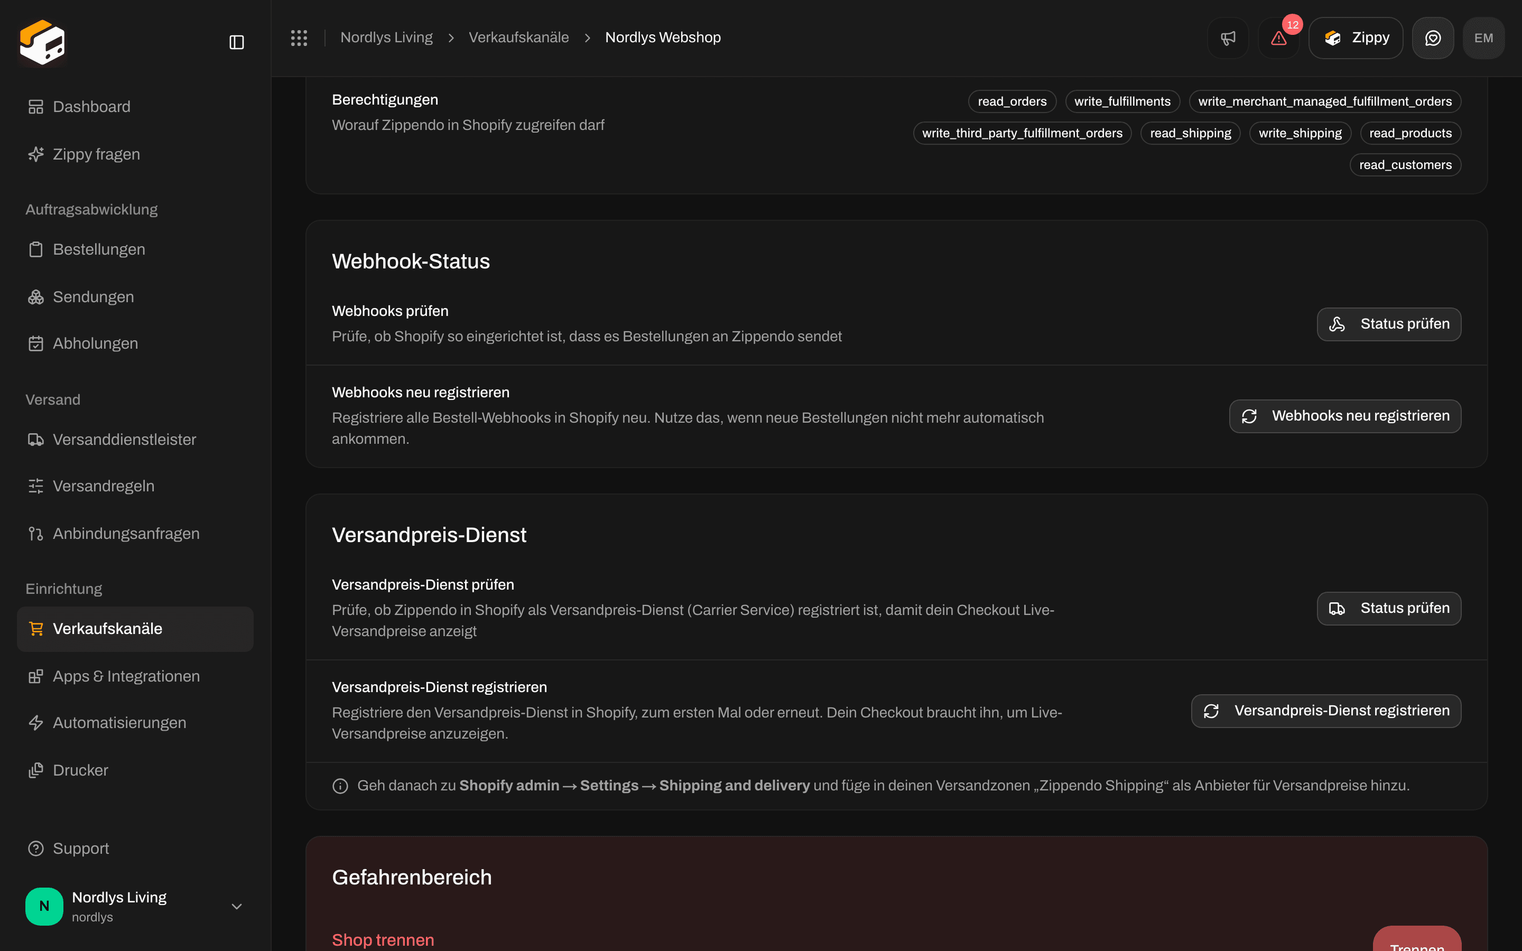Open Versandregeln in sidebar
This screenshot has width=1522, height=951.
tap(135, 486)
